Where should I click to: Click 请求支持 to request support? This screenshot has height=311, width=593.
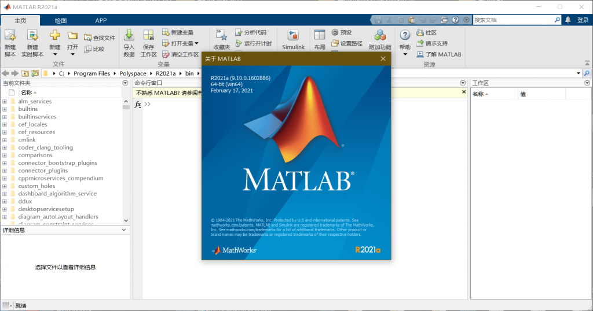432,43
